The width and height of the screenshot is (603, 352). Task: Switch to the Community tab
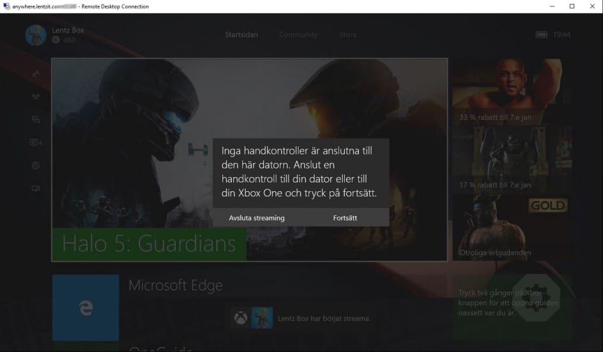(x=299, y=34)
